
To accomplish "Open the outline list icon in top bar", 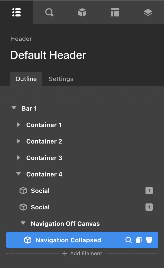I will coord(16,12).
